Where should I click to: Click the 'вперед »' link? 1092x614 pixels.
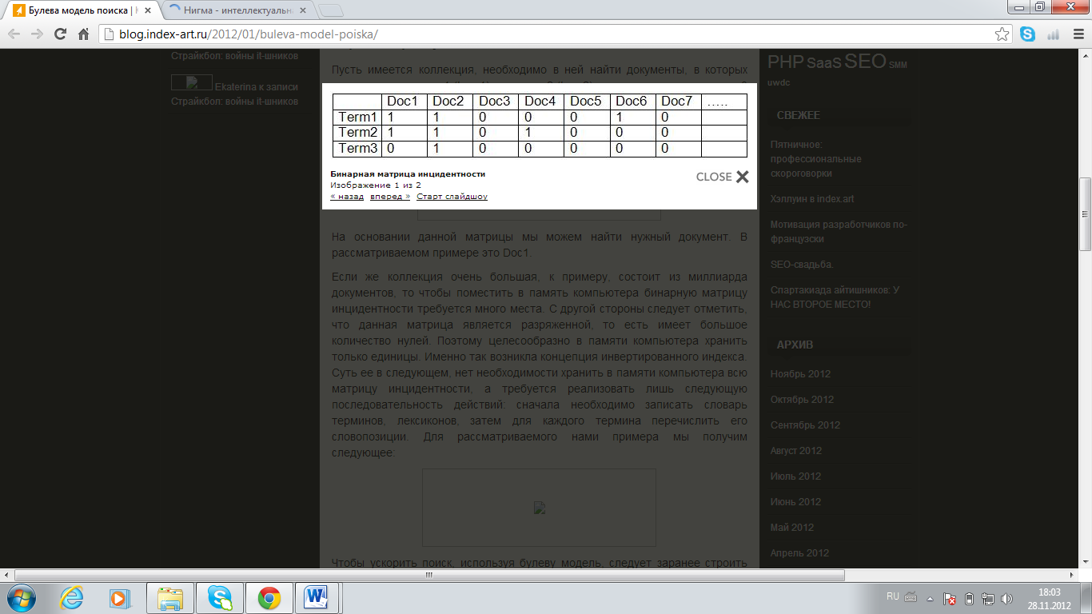[x=390, y=197]
